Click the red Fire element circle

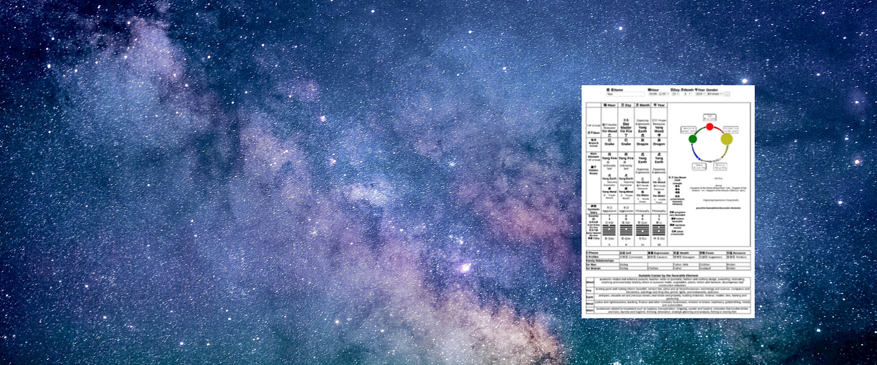[x=709, y=127]
